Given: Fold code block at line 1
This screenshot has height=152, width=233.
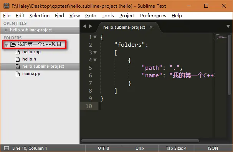Looking at the screenshot, I should point(95,37).
